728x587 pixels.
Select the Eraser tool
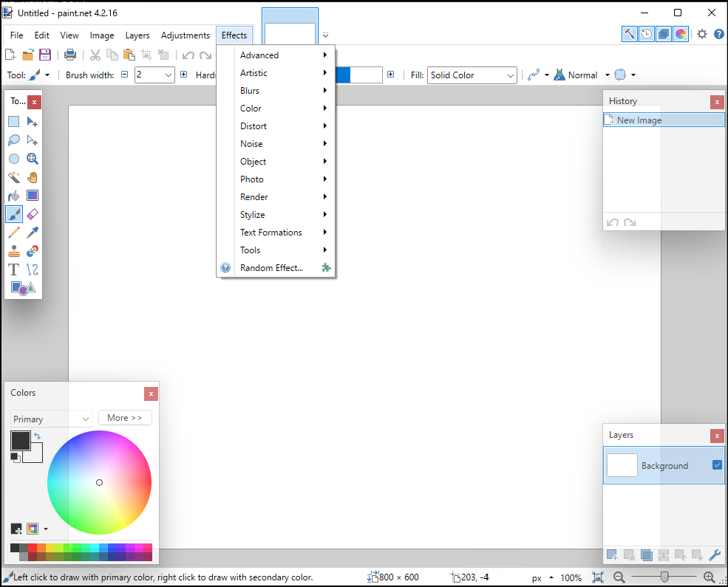[x=33, y=214]
